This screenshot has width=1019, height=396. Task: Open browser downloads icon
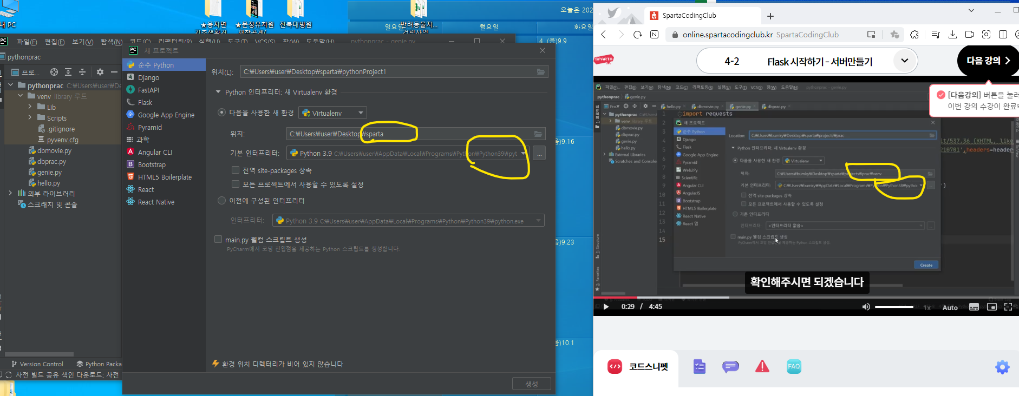pos(953,35)
